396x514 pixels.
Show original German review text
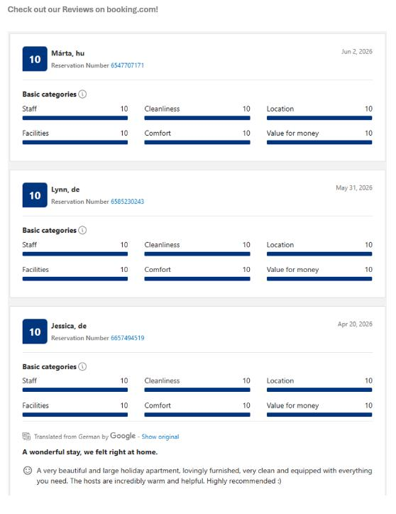(x=160, y=437)
